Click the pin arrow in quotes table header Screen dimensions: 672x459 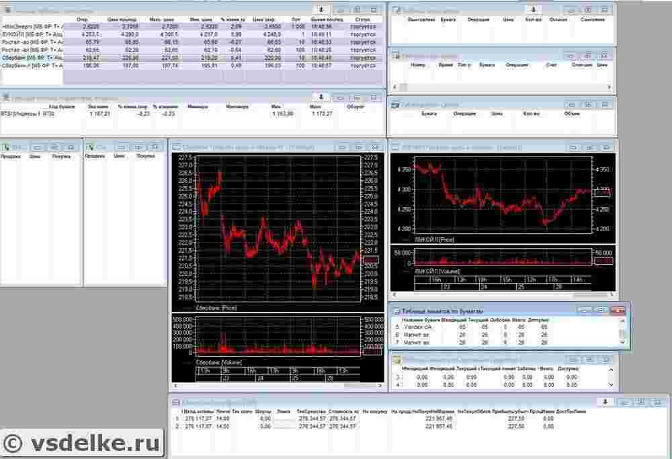point(321,10)
